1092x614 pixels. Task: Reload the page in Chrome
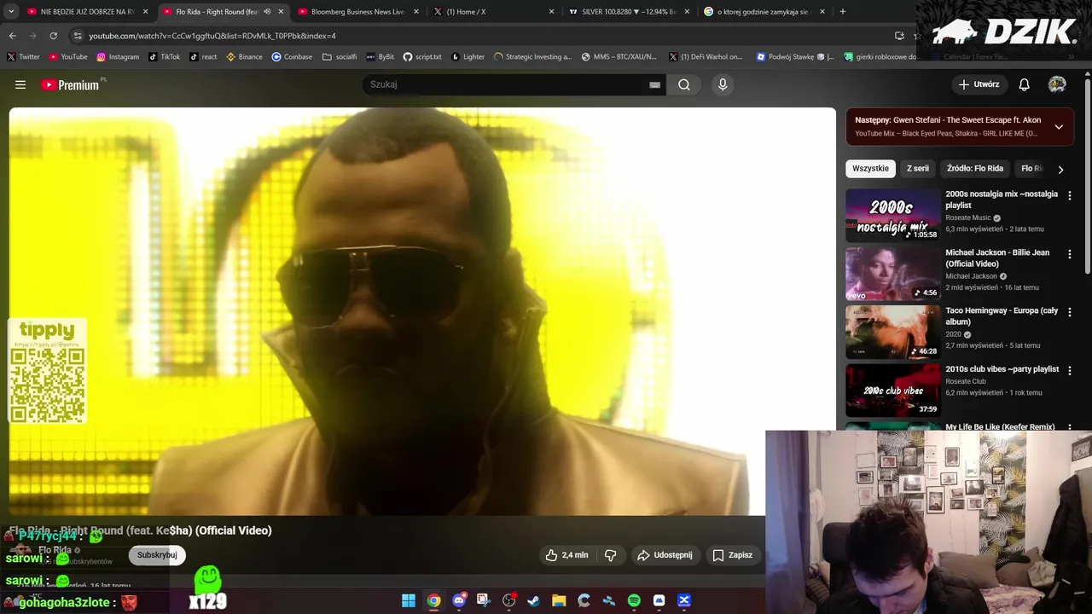point(53,36)
